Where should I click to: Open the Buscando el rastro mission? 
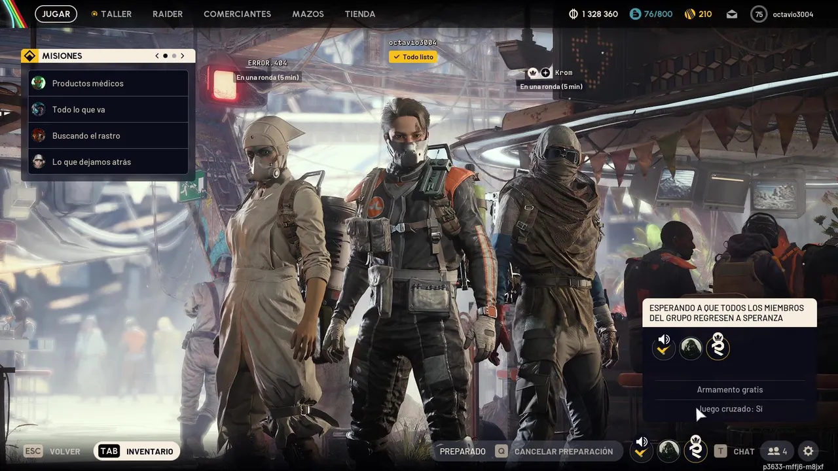click(x=108, y=135)
